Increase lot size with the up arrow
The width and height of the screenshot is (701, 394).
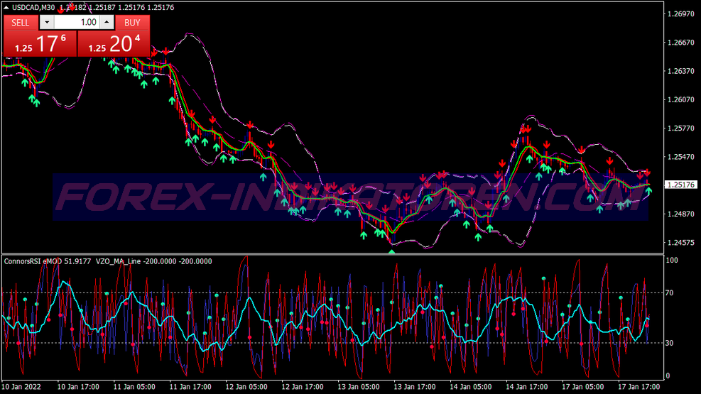[107, 22]
